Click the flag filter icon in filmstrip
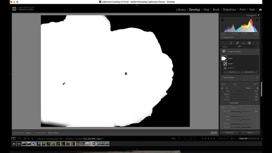This screenshot has width=272, height=153. [179, 139]
